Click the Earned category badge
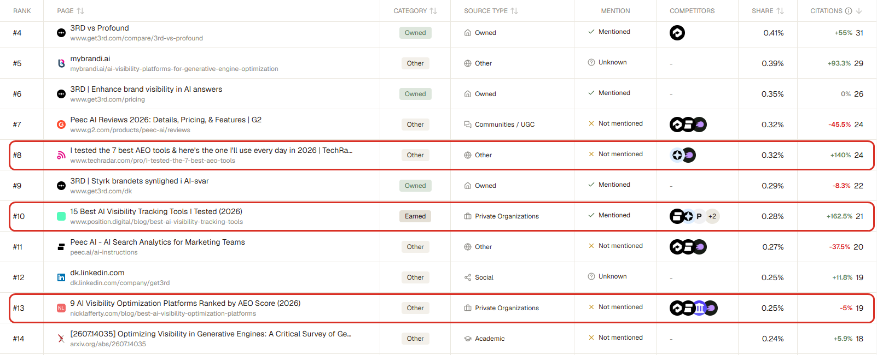 point(415,216)
